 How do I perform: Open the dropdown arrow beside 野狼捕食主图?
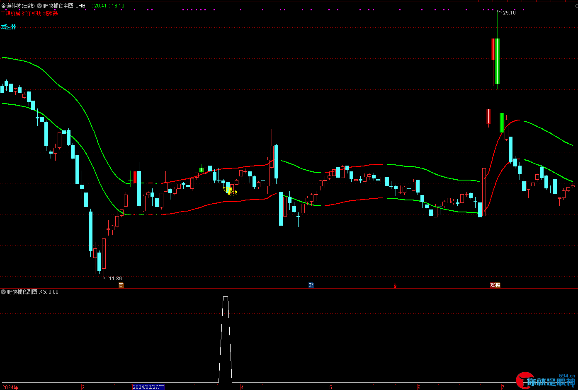tap(39, 6)
